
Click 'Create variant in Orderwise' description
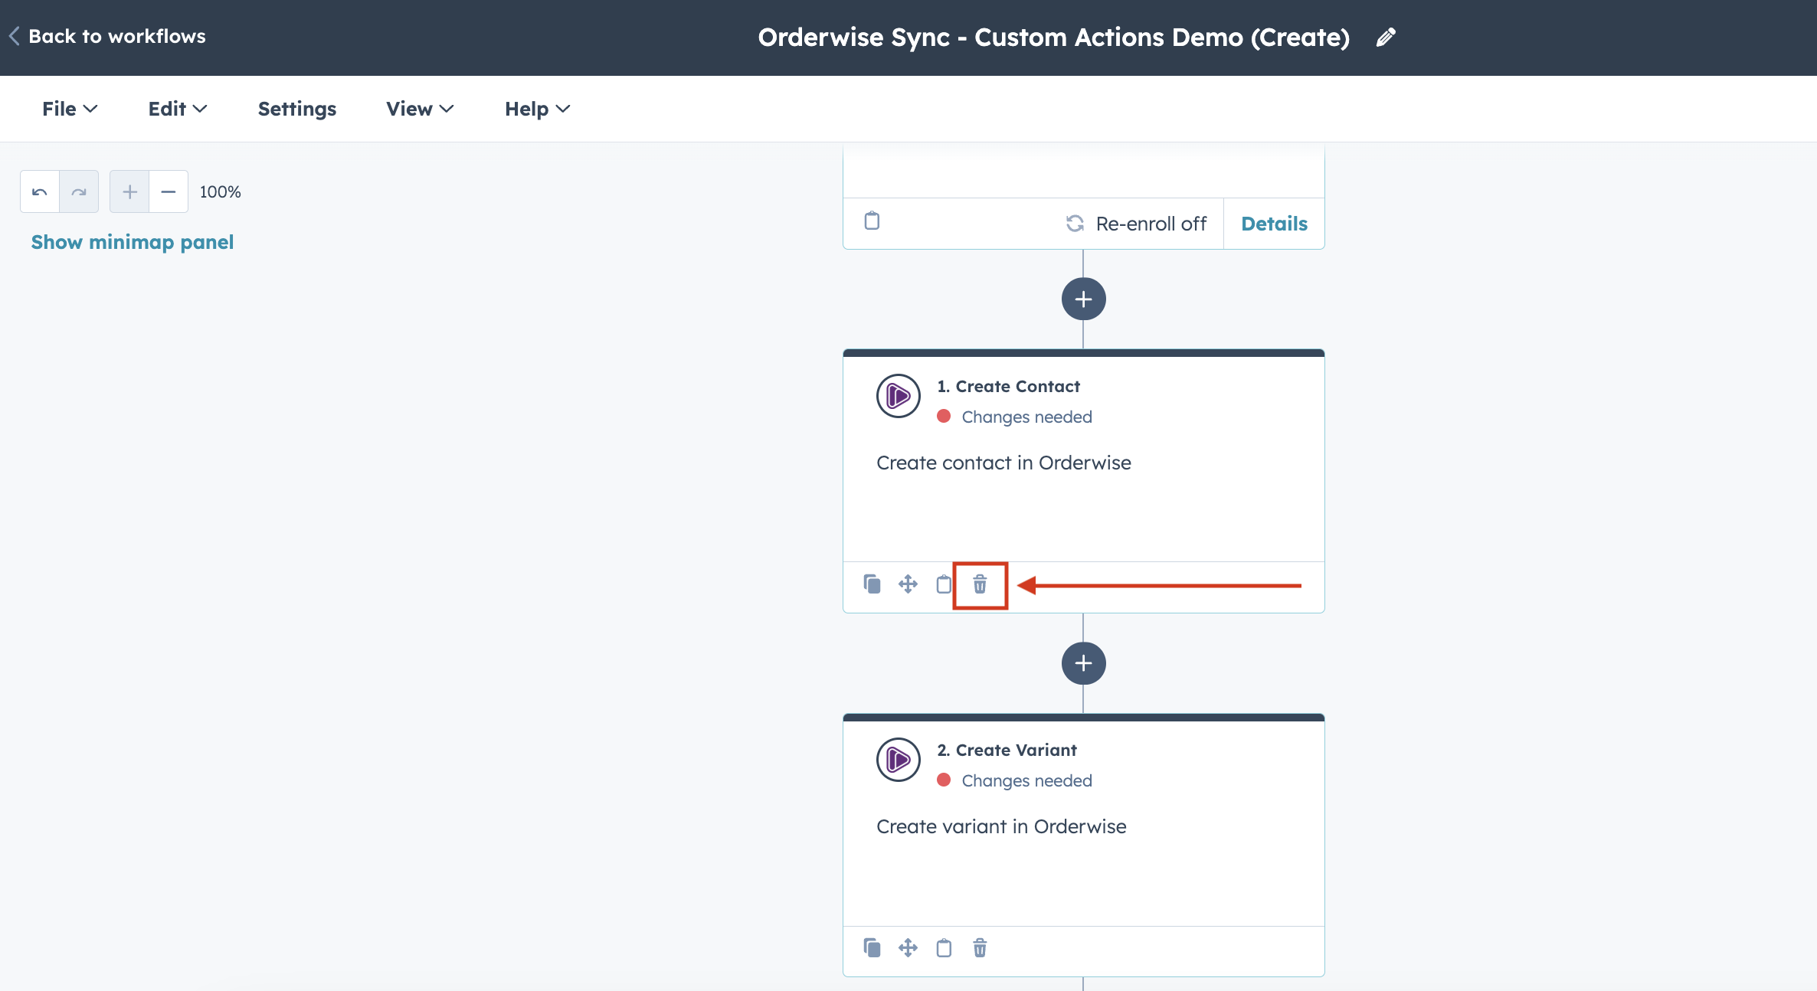tap(1001, 826)
